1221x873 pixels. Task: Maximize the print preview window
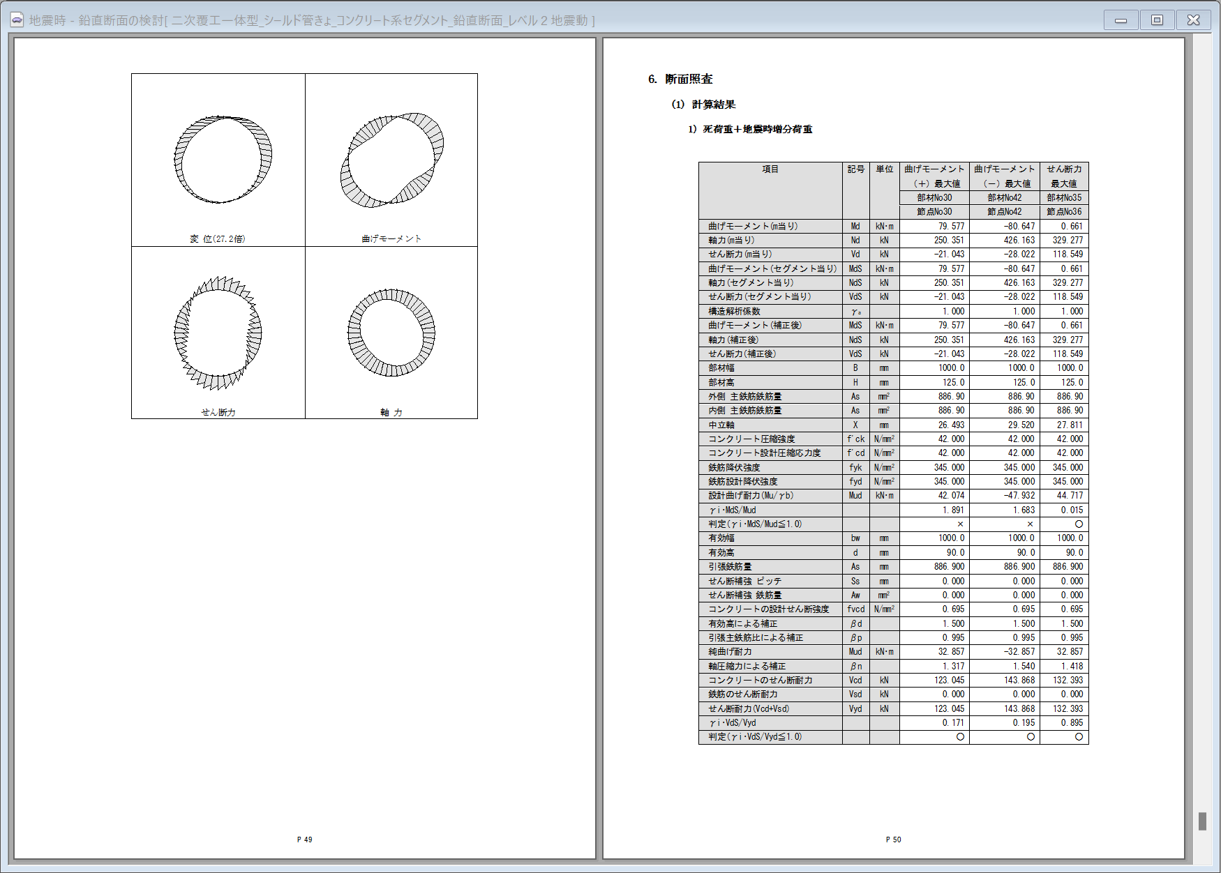1157,20
